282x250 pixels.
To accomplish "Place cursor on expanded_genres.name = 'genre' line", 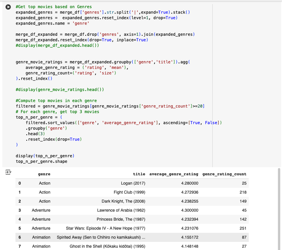I will (52, 23).
